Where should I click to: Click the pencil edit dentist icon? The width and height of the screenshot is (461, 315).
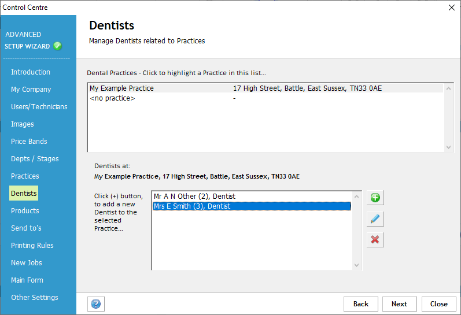tap(375, 219)
